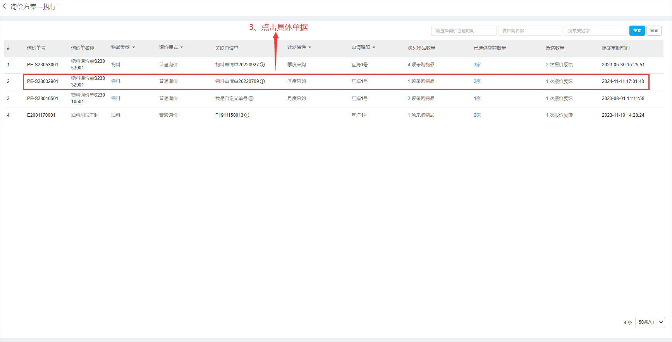Click the 油料 item type cell
This screenshot has height=342, width=672.
[115, 115]
